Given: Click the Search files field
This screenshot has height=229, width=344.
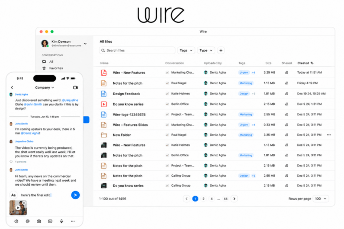Looking at the screenshot, I should (137, 50).
